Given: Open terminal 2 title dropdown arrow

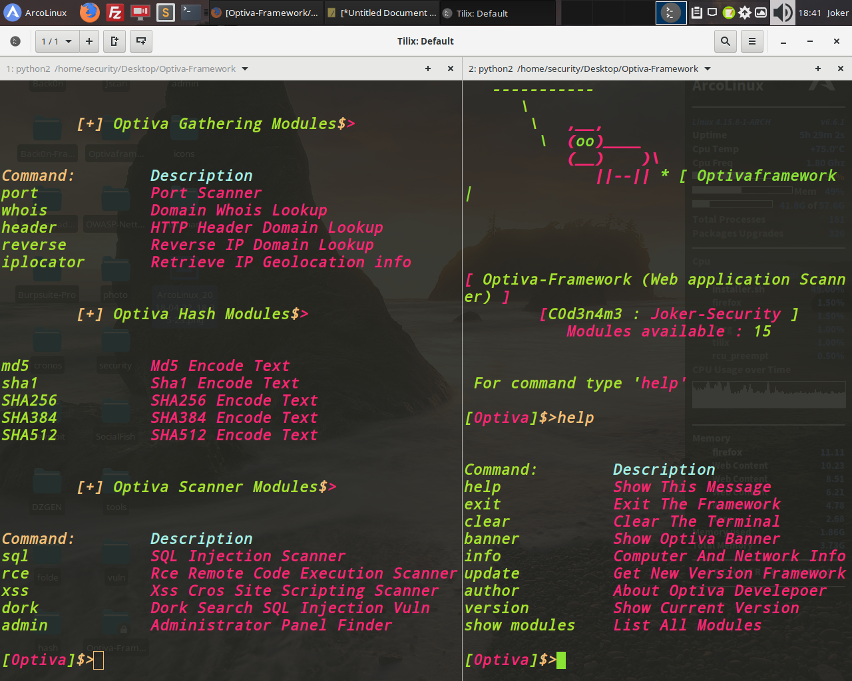Looking at the screenshot, I should pos(708,68).
